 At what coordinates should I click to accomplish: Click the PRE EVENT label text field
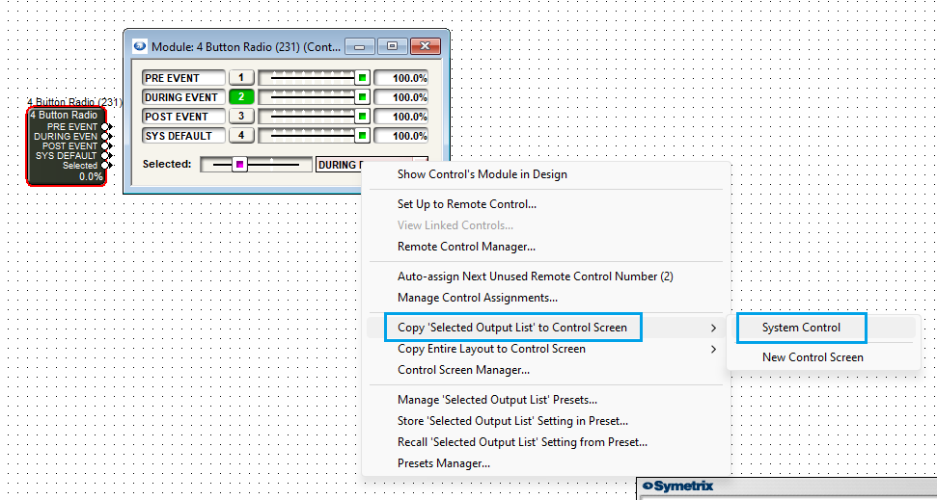point(182,78)
